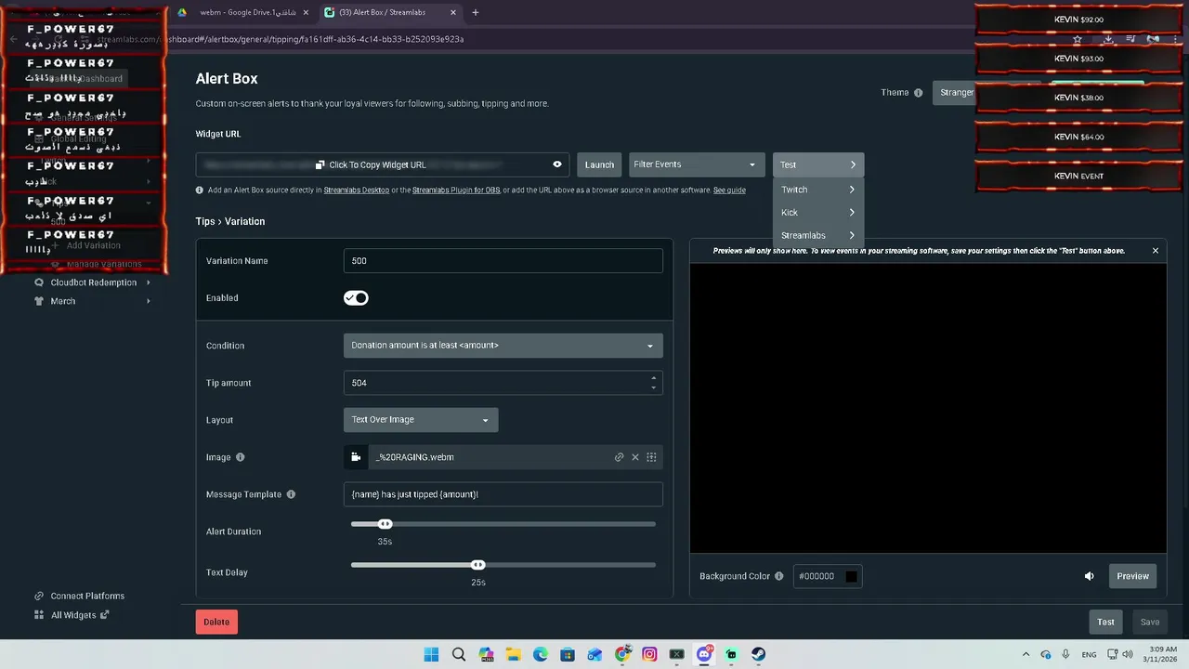This screenshot has height=669, width=1189.
Task: Open the Condition dropdown
Action: 503,346
